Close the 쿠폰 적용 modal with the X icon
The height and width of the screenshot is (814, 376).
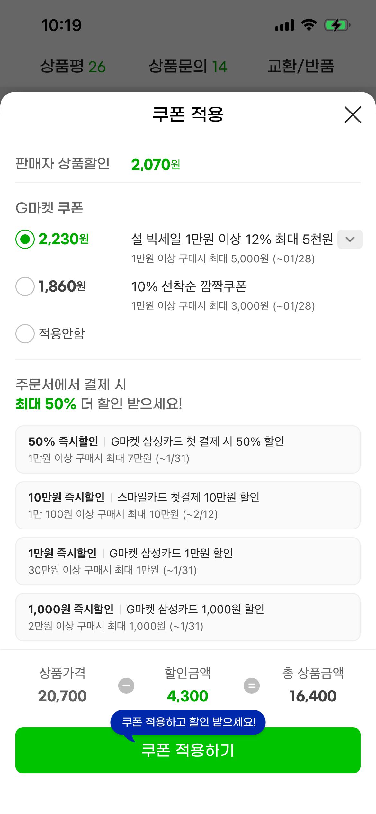pyautogui.click(x=353, y=115)
